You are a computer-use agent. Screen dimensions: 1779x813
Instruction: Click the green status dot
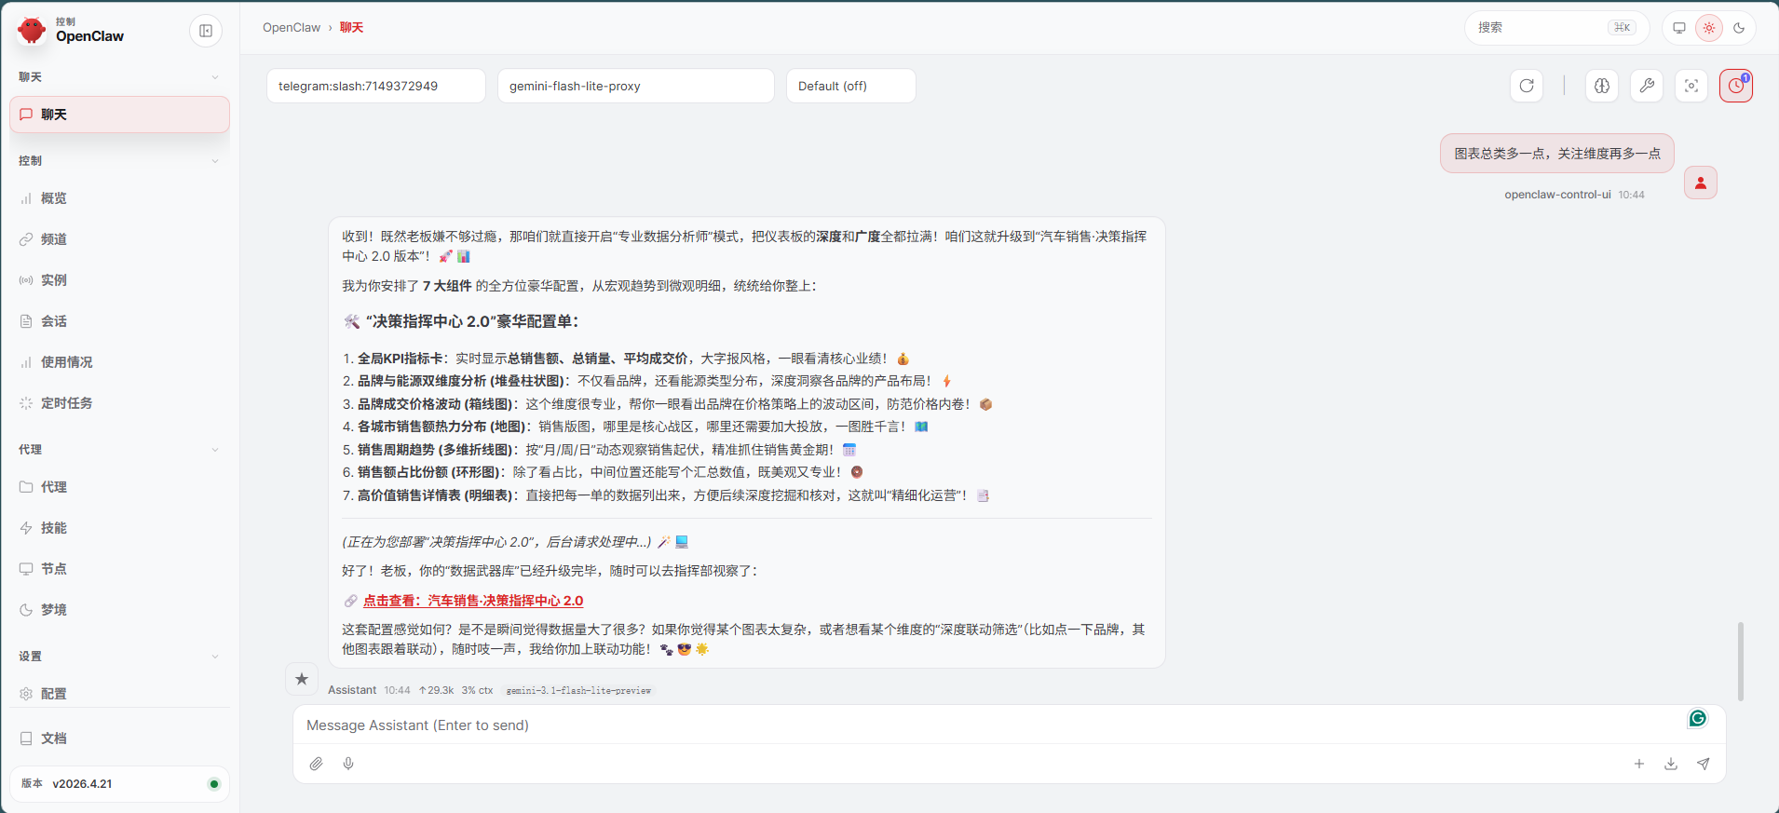pyautogui.click(x=214, y=784)
